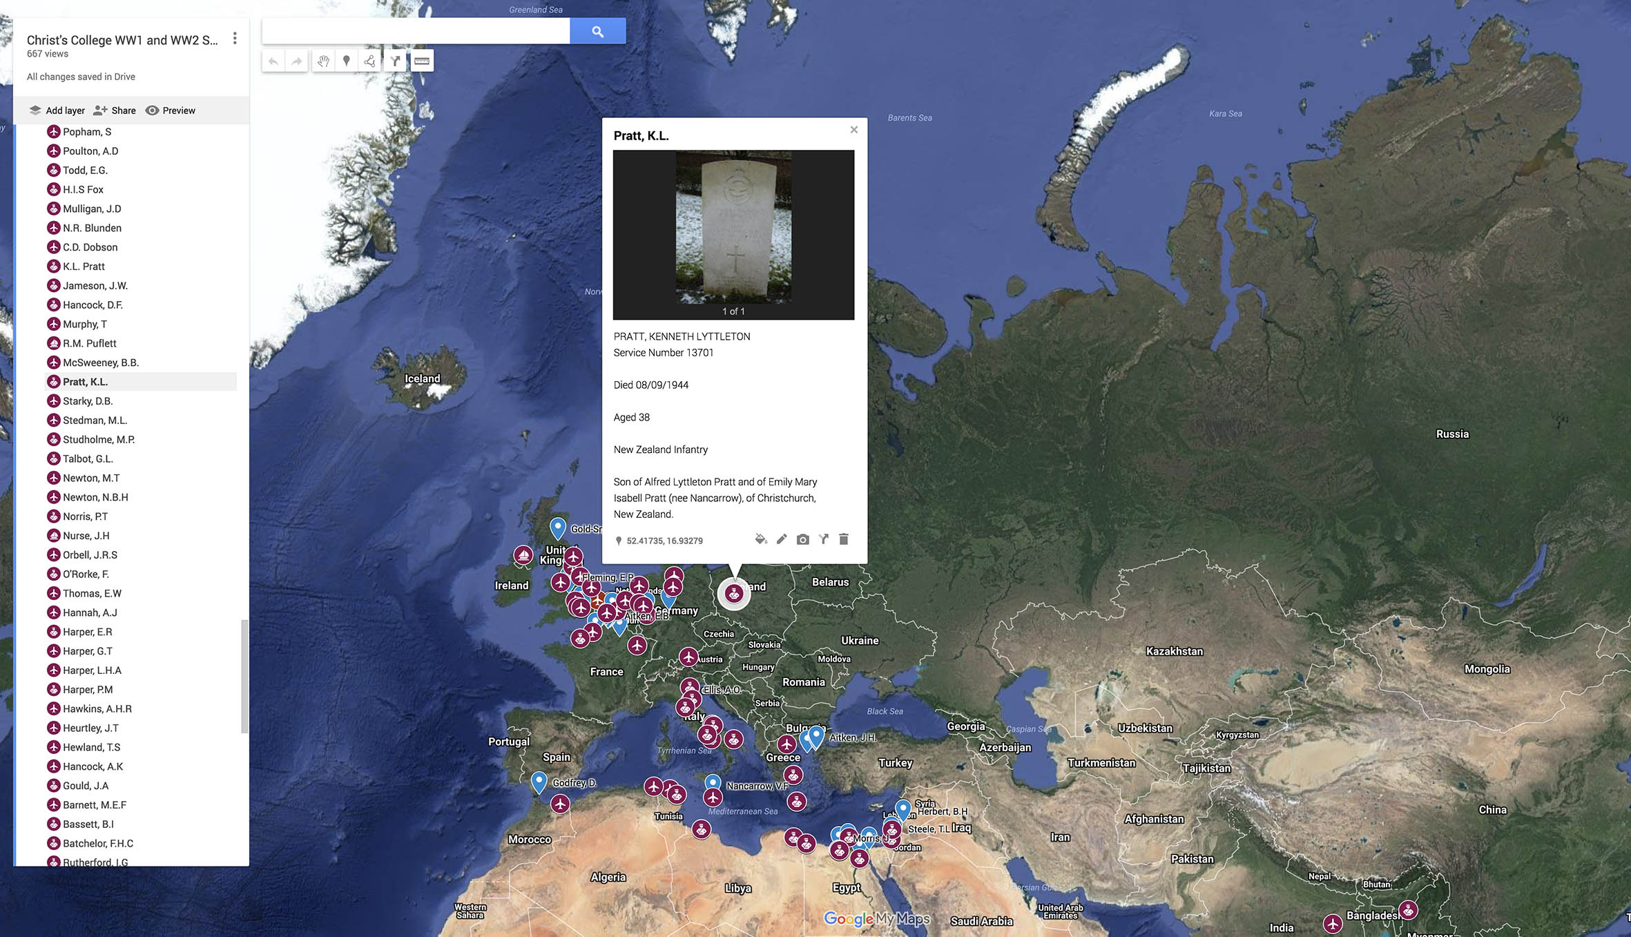
Task: Click the delete trash icon on Pratt popup
Action: [x=844, y=539]
